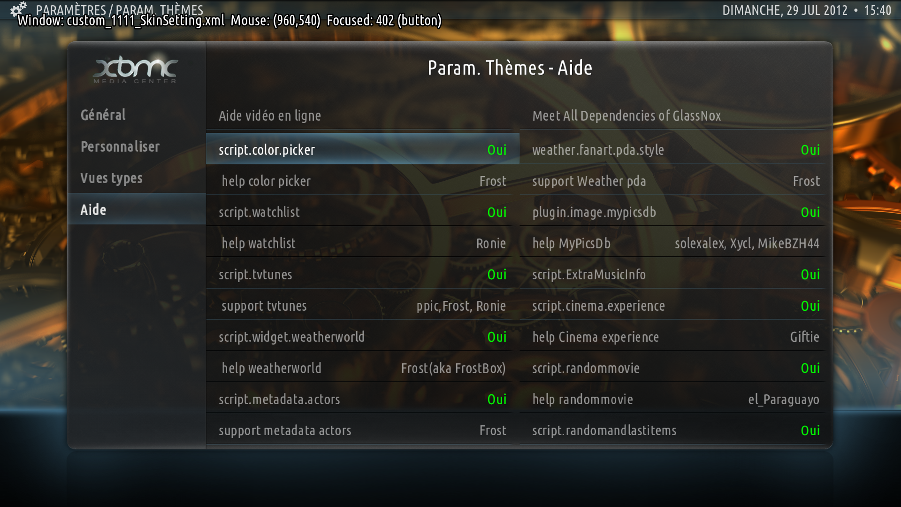Screen dimensions: 901x507
Task: Toggle script.watchlist dependency status
Action: (362, 212)
